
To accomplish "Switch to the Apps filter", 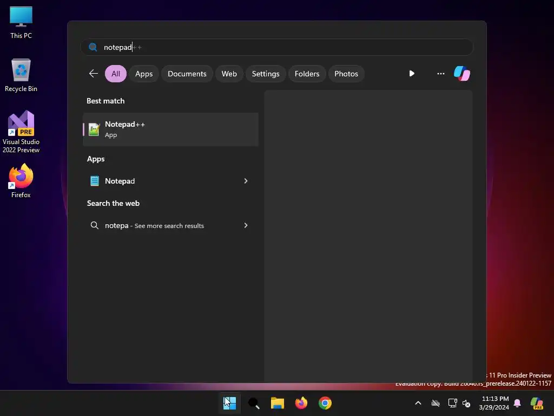I will 144,74.
